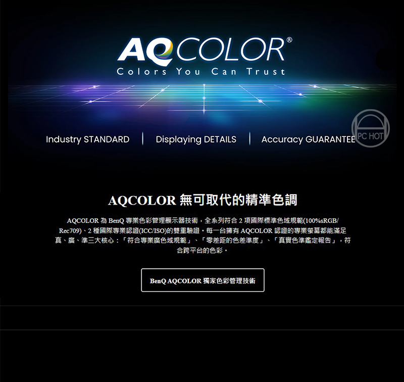This screenshot has width=404, height=382.
Task: Click the divider between DETAILS and Accuracy
Action: [x=249, y=138]
